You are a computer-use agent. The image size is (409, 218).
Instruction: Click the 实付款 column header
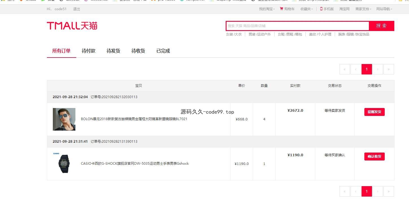pos(295,86)
